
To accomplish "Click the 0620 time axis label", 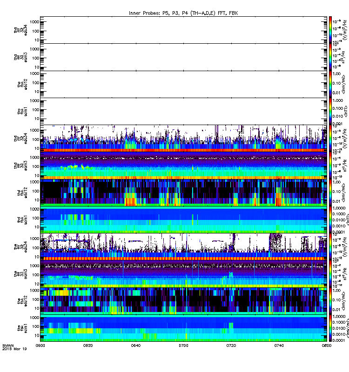I will pyautogui.click(x=88, y=345).
